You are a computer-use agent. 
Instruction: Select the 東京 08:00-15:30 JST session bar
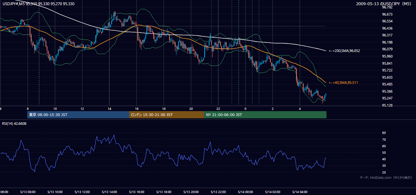pyautogui.click(x=78, y=115)
